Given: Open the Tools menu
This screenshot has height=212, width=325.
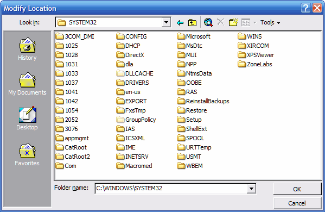Looking at the screenshot, I should point(270,22).
